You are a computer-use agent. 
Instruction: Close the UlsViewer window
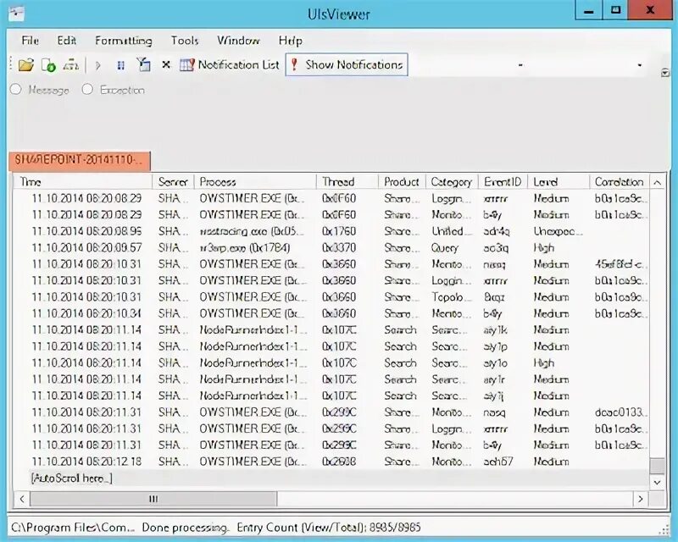click(x=650, y=10)
